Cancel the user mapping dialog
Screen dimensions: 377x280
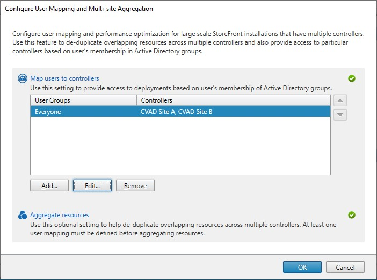pos(345,267)
